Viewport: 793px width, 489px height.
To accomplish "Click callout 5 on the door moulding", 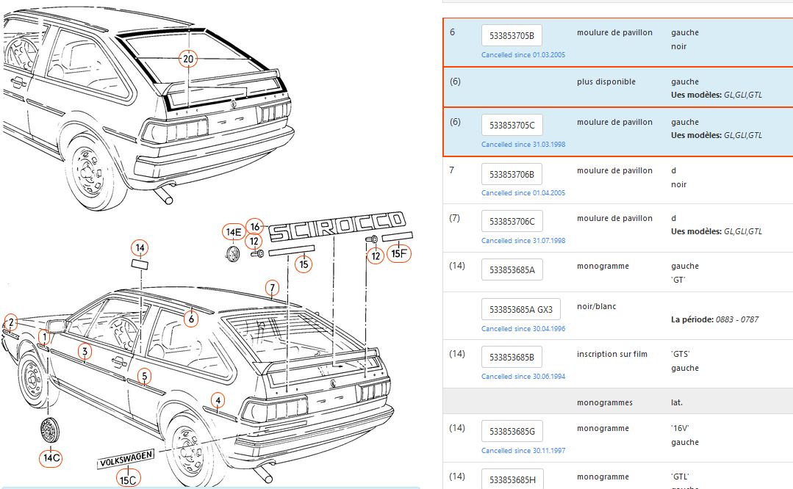I will [145, 377].
